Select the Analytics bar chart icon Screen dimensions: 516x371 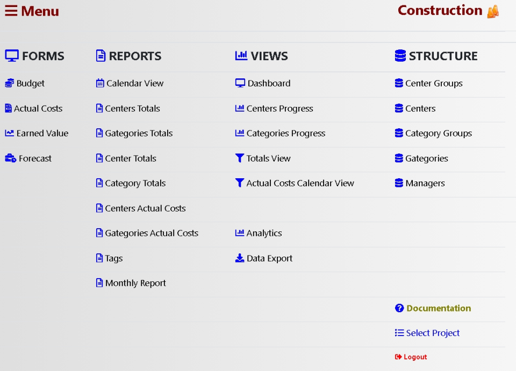240,233
